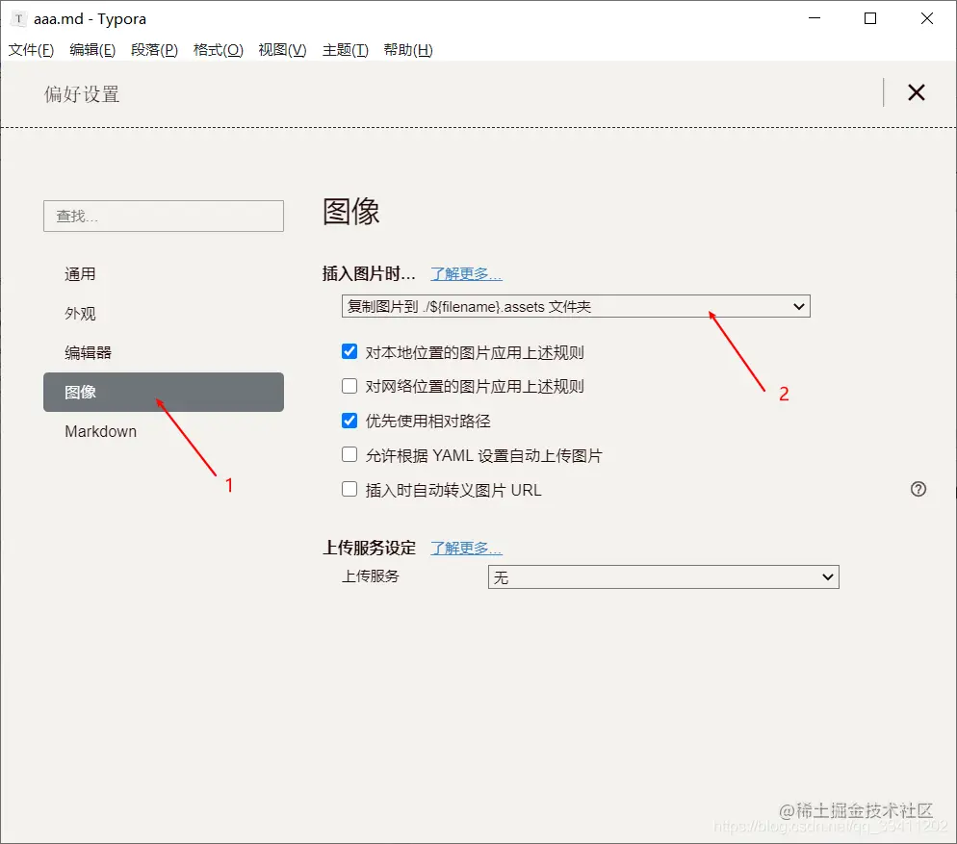
Task: Click 了解更多 link under 上传服务设定
Action: (x=465, y=548)
